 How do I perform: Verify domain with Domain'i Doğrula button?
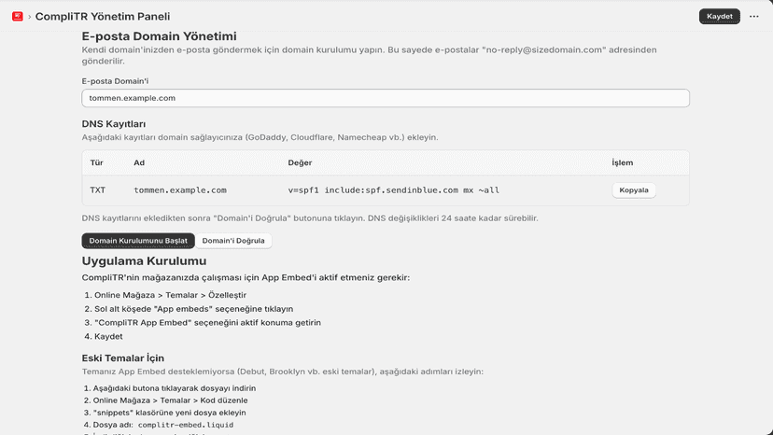tap(233, 241)
